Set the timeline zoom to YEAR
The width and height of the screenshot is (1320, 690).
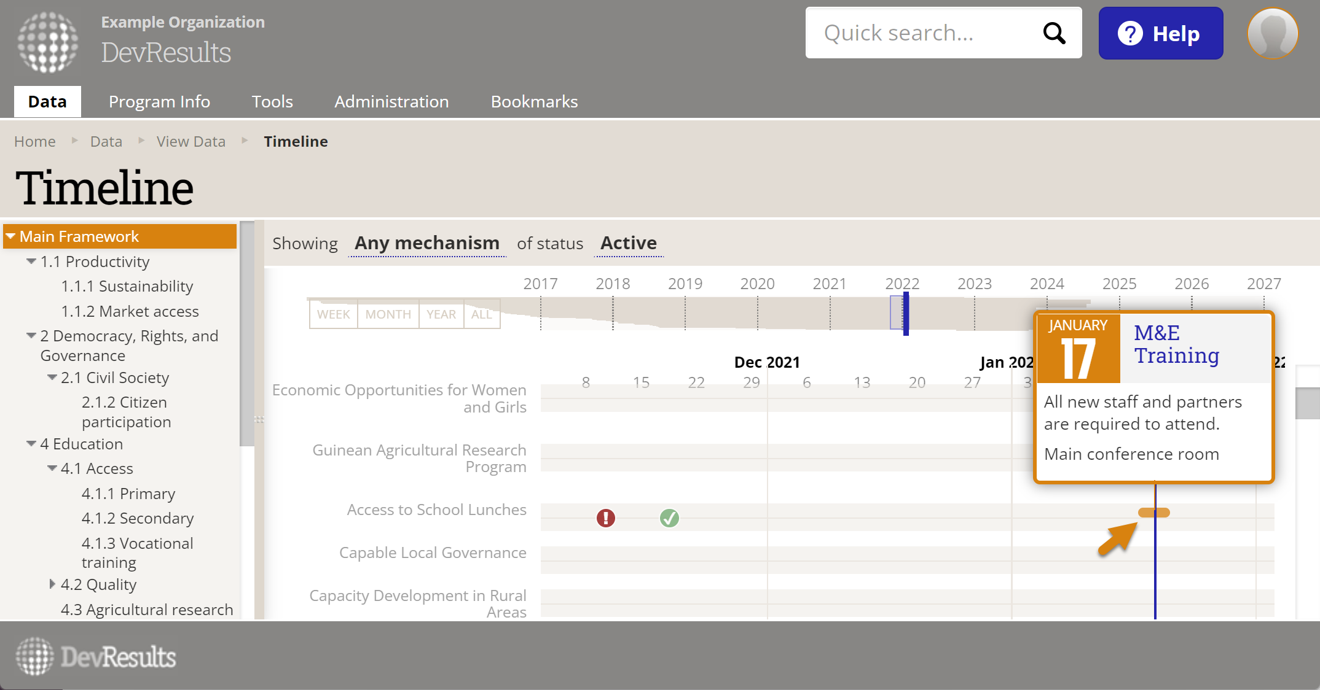441,314
